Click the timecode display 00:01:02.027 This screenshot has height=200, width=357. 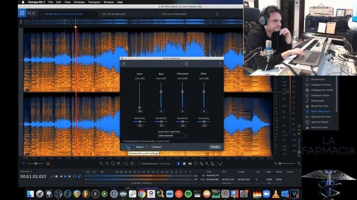pos(33,177)
